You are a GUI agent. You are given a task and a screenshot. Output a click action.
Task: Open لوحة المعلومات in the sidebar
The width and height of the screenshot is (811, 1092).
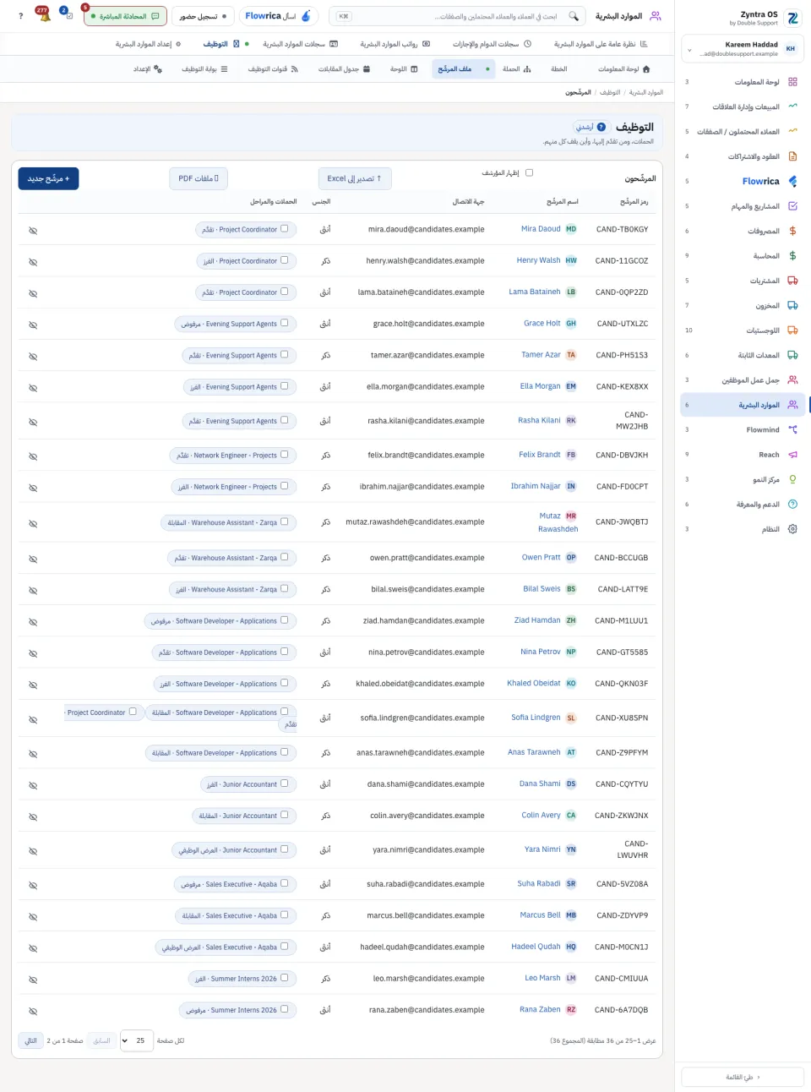click(x=742, y=82)
